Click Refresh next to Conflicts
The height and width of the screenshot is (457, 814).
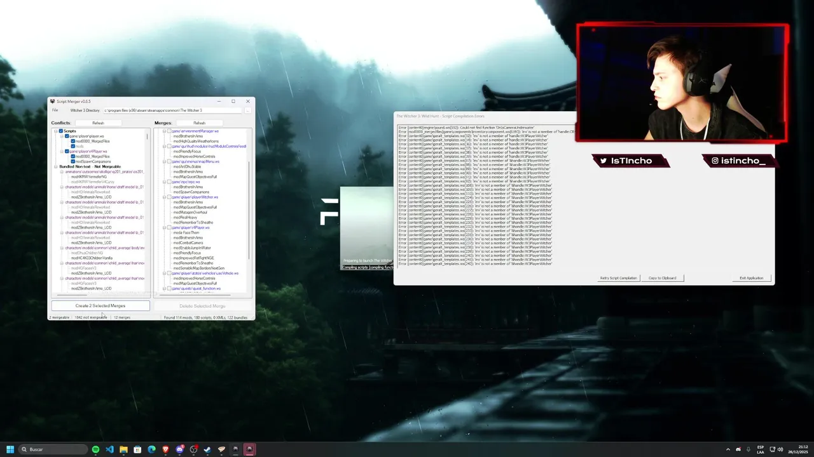[x=99, y=123]
